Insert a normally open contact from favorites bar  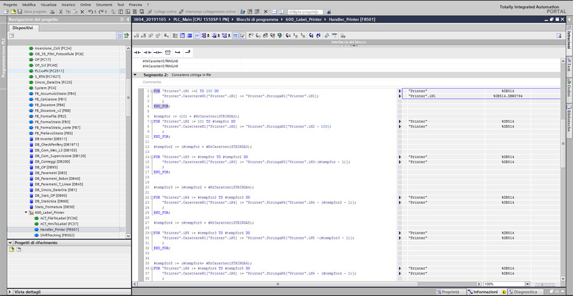(138, 52)
